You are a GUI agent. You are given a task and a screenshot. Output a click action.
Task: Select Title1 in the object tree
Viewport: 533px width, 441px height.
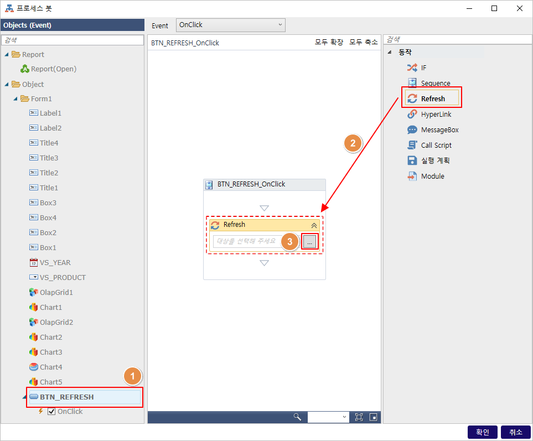49,188
